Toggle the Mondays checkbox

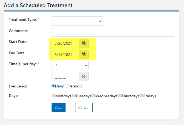53,96
